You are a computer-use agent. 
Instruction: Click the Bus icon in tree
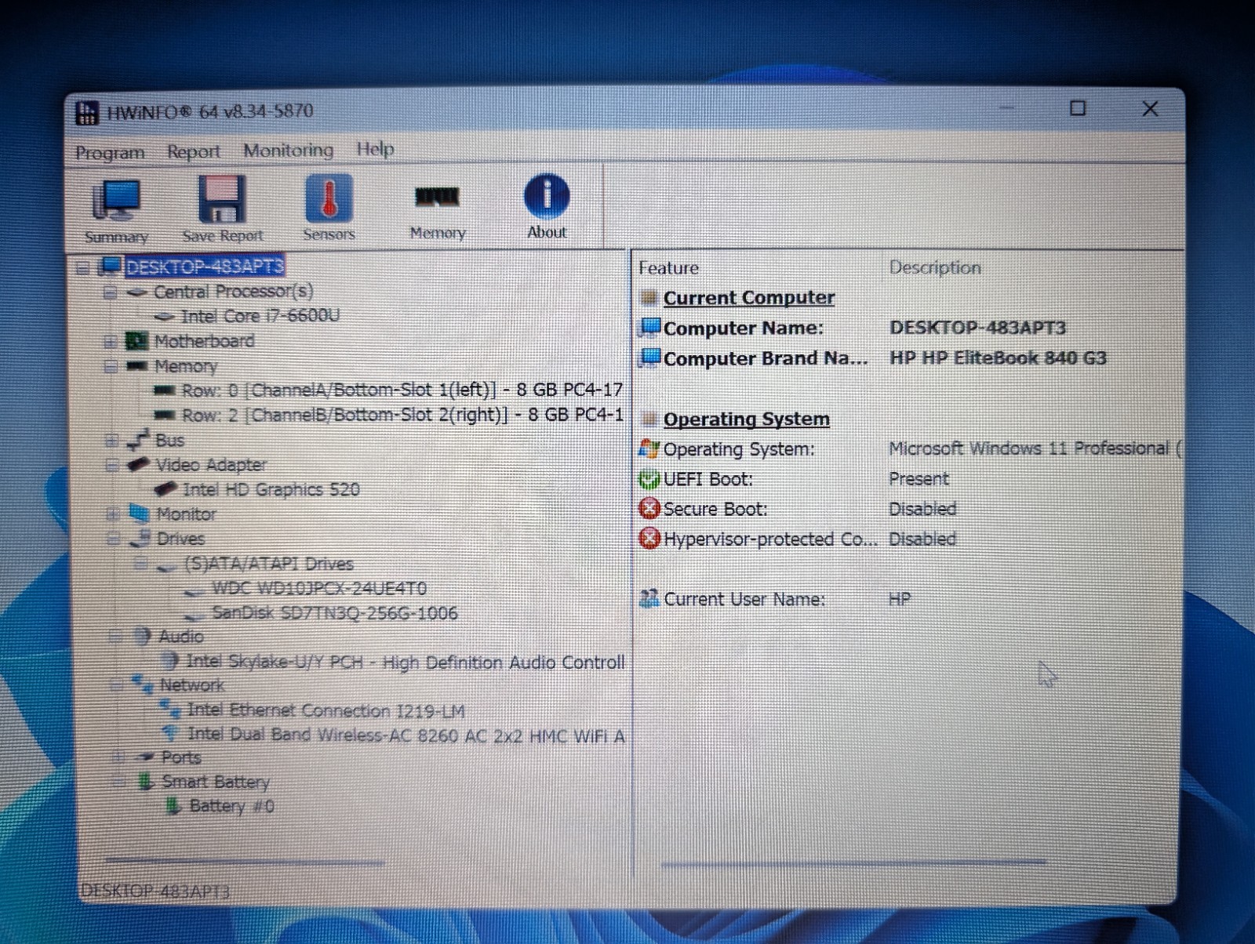point(138,440)
